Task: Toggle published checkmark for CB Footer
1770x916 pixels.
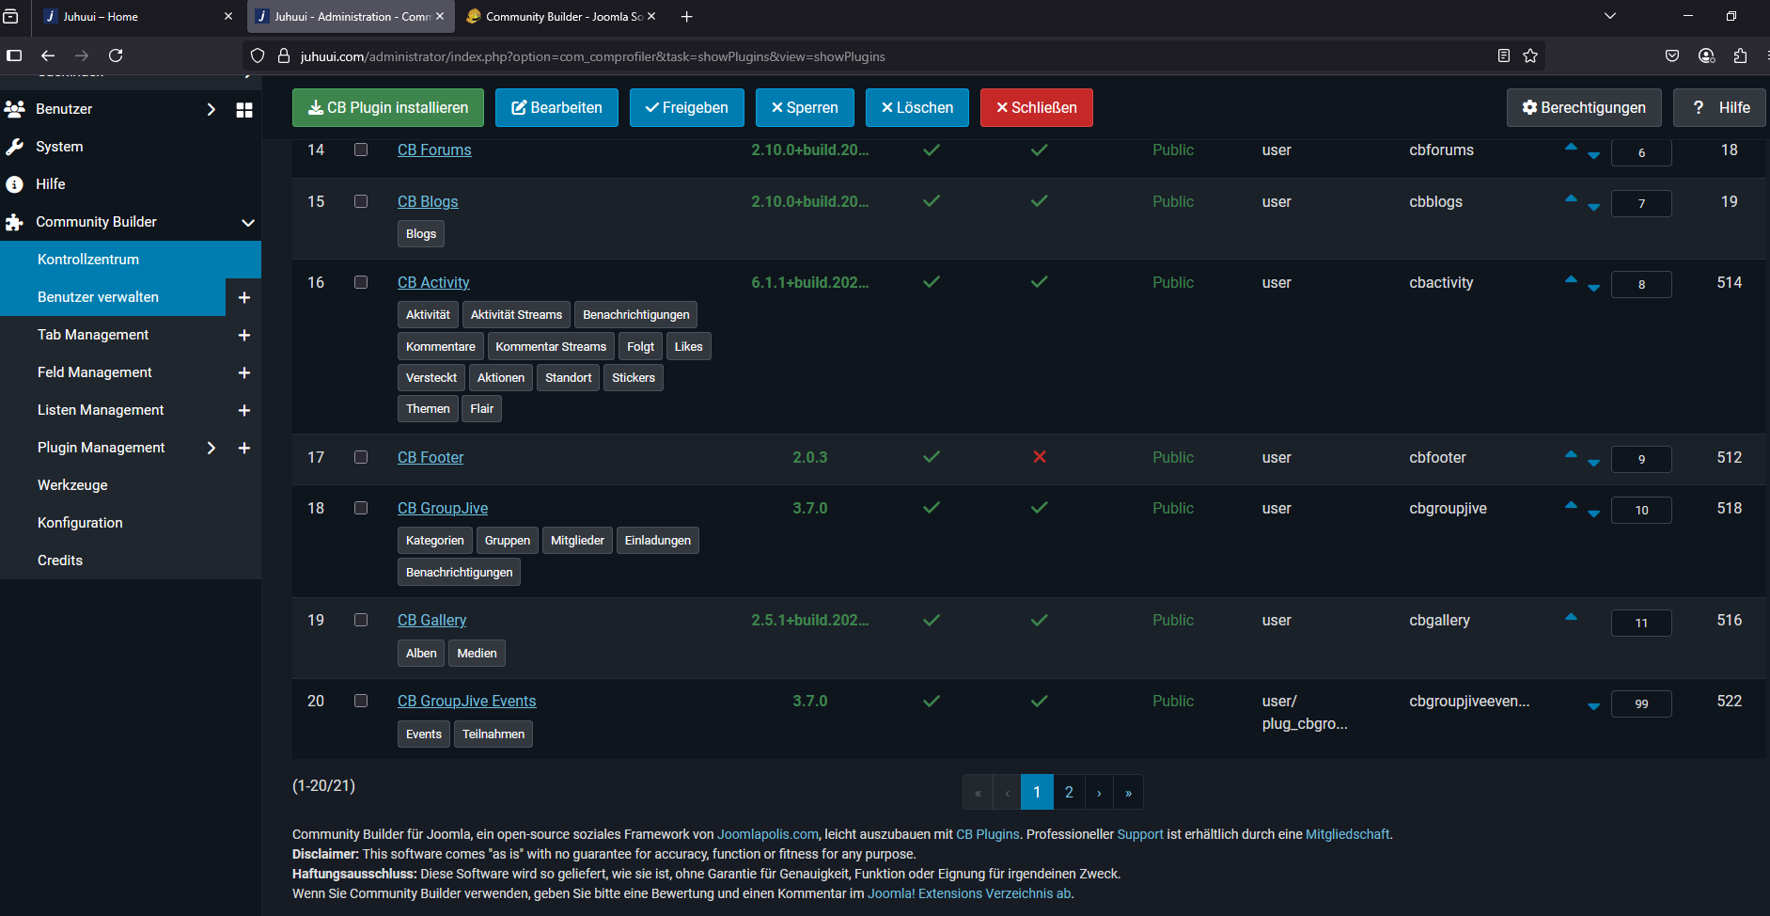Action: point(932,457)
